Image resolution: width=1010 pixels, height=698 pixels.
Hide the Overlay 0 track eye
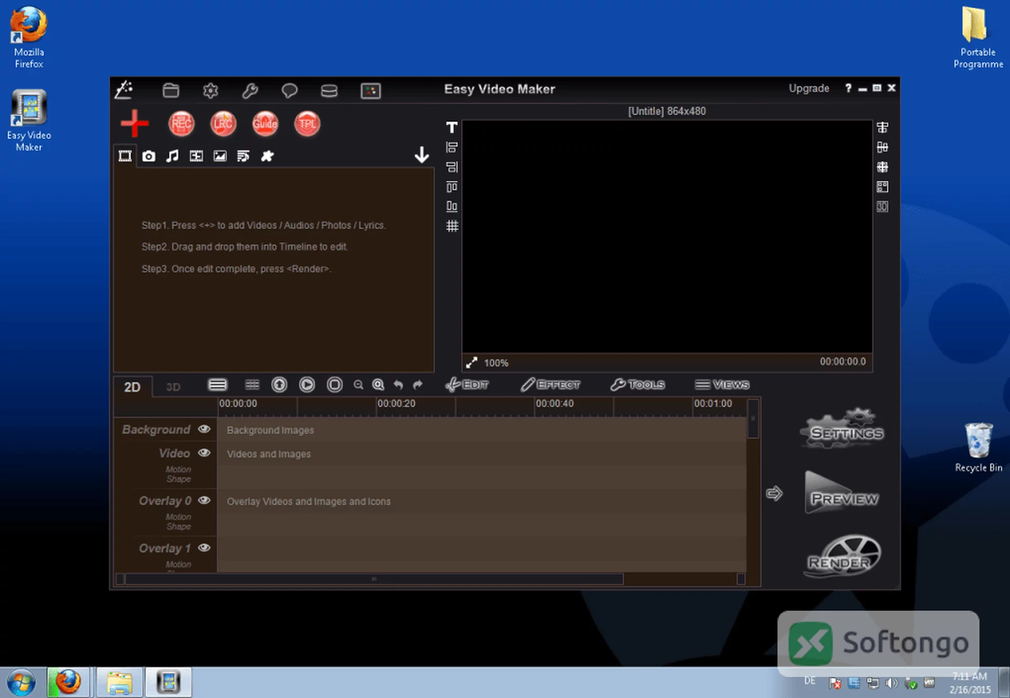[x=204, y=500]
